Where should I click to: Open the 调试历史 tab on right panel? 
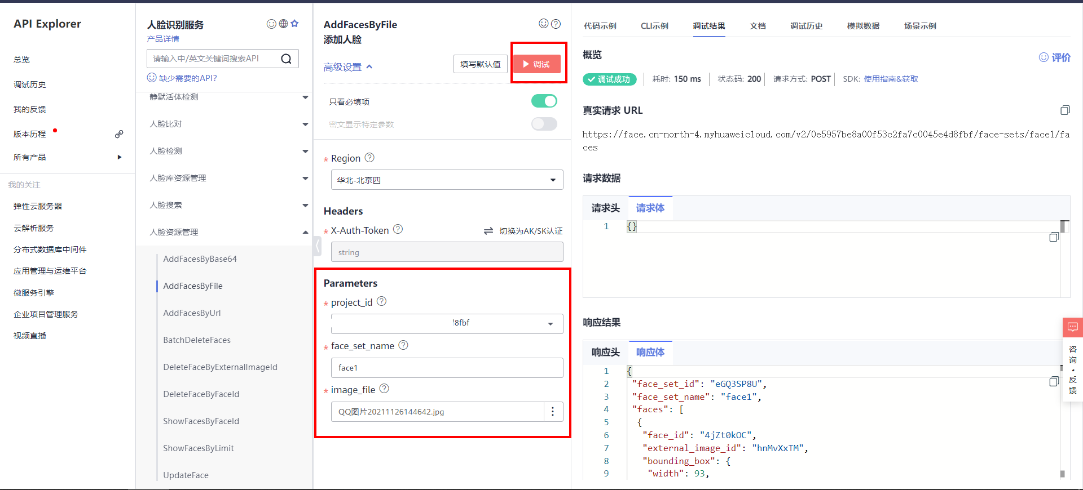(x=806, y=26)
